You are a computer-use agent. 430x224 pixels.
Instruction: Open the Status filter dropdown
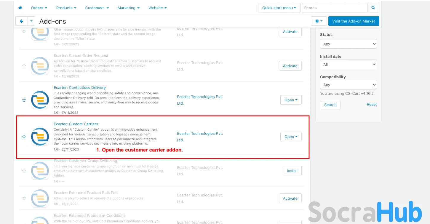click(x=349, y=44)
